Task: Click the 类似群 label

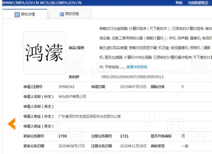Action: coord(74,77)
